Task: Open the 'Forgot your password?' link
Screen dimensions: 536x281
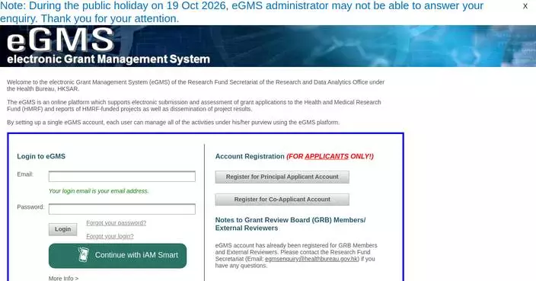Action: click(116, 223)
